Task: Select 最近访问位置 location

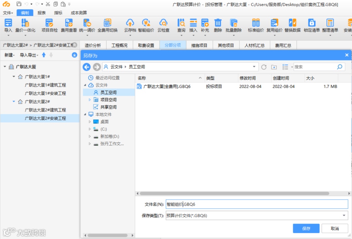Action: pos(107,78)
